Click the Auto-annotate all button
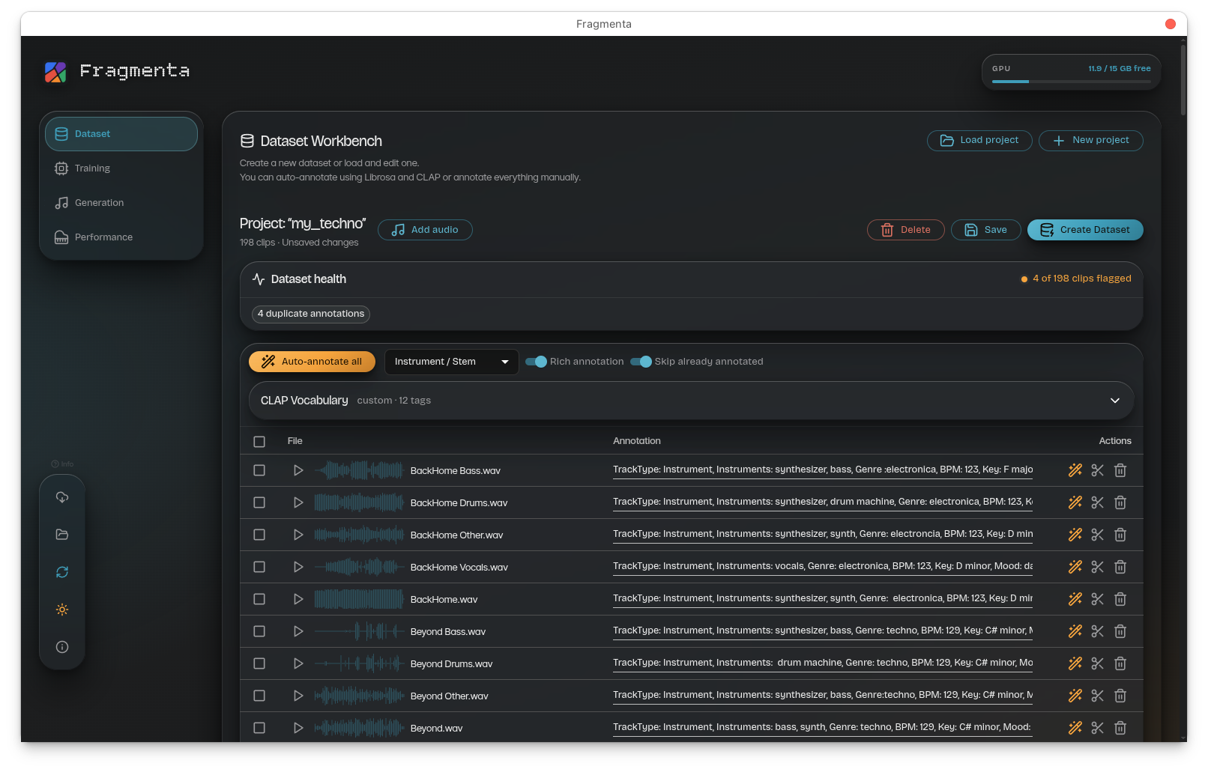 (x=312, y=362)
